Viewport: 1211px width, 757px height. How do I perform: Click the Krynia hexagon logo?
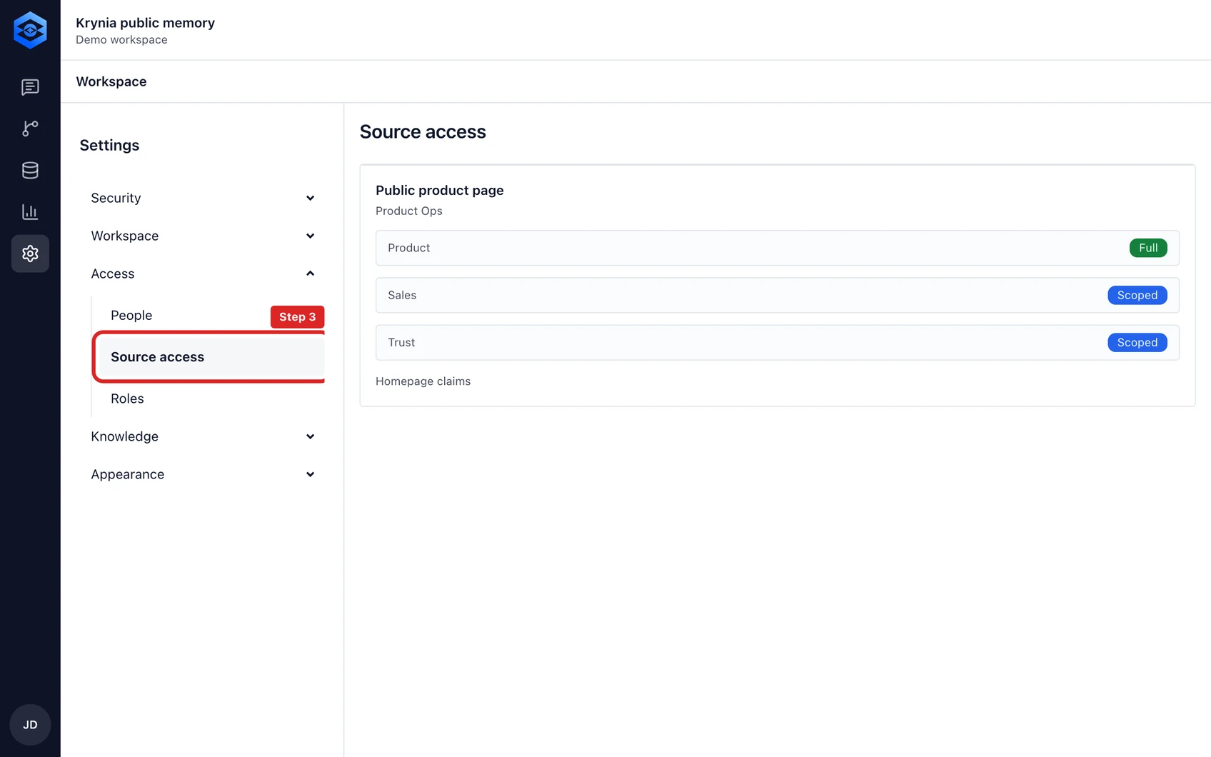tap(30, 30)
